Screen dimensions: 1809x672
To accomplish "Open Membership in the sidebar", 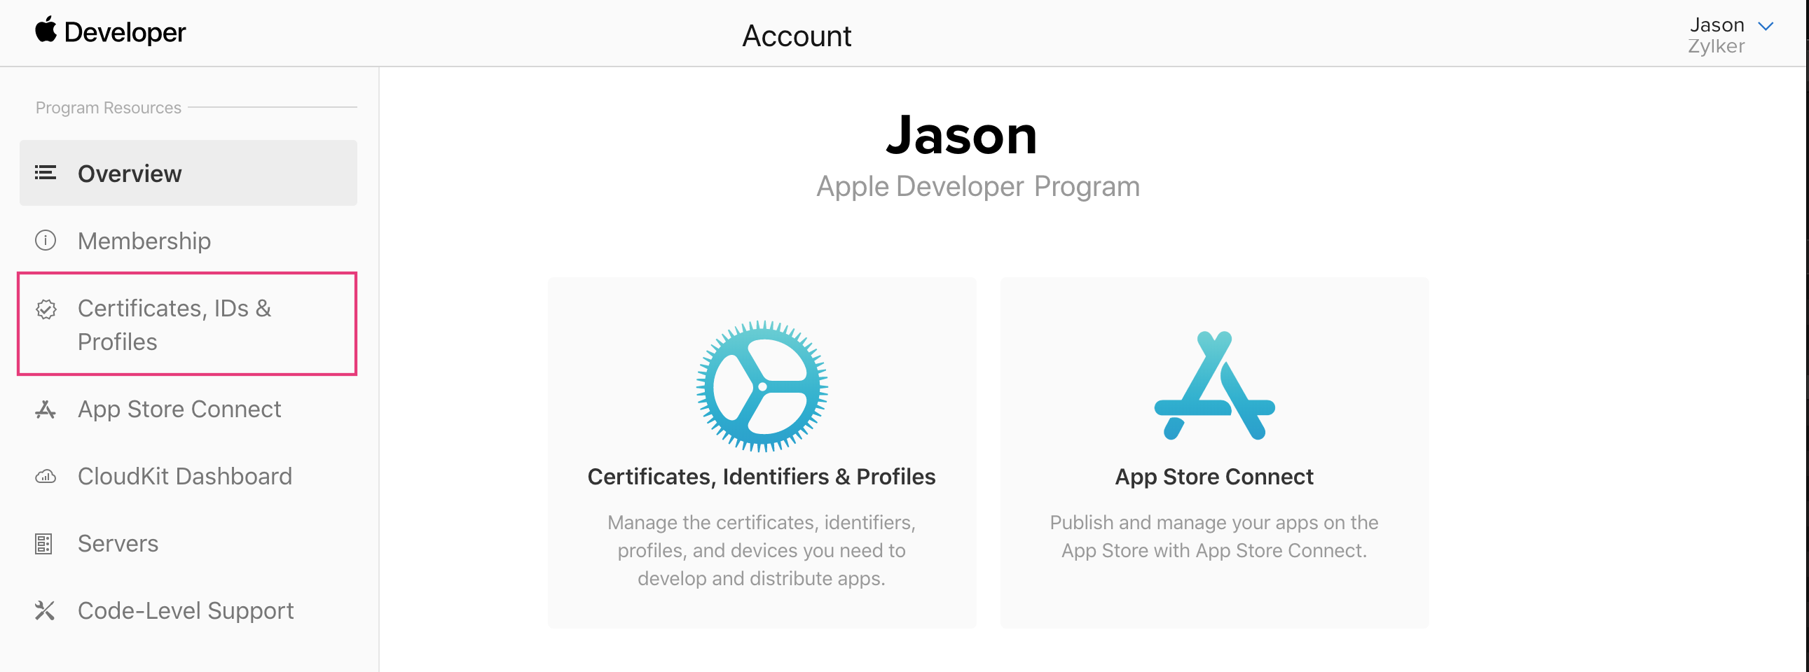I will point(144,241).
